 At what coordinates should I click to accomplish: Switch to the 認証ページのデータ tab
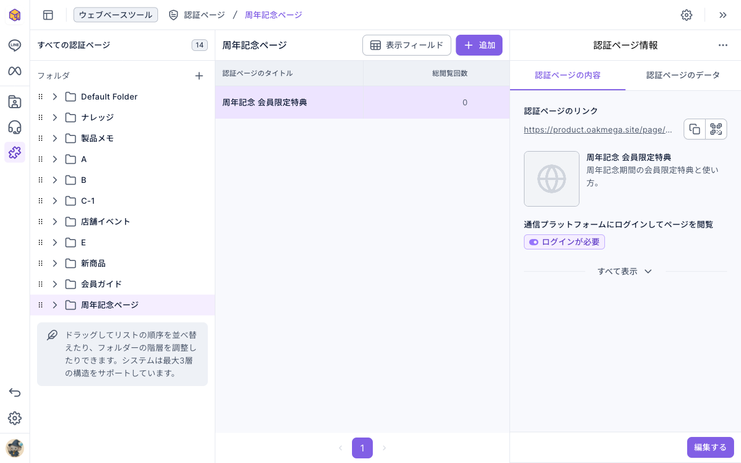tap(683, 75)
